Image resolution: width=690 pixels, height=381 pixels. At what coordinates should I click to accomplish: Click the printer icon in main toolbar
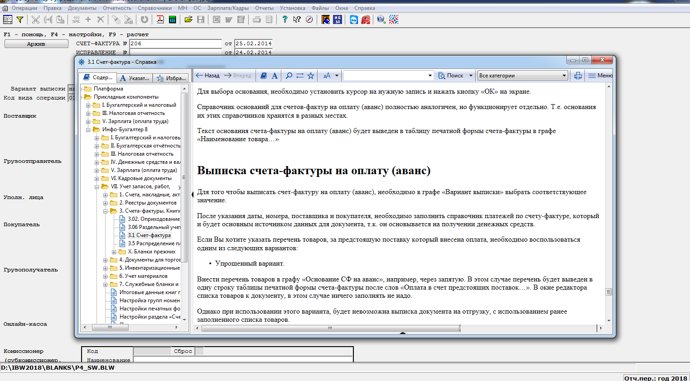[x=257, y=19]
